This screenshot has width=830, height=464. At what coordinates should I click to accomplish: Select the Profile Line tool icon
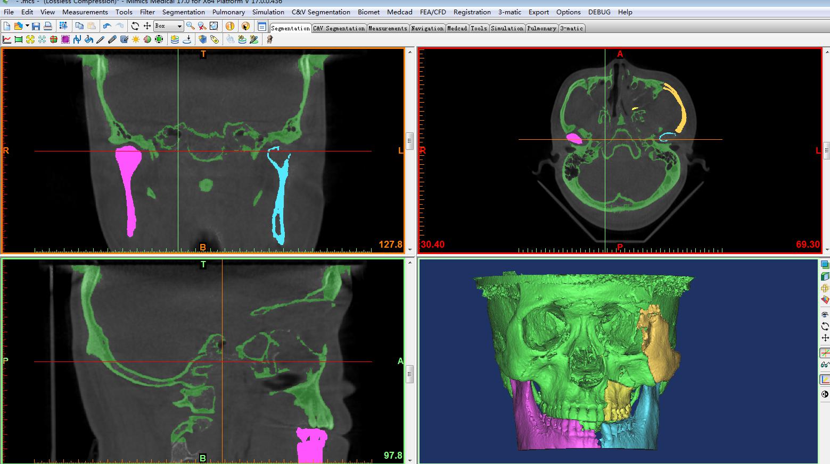coord(7,39)
